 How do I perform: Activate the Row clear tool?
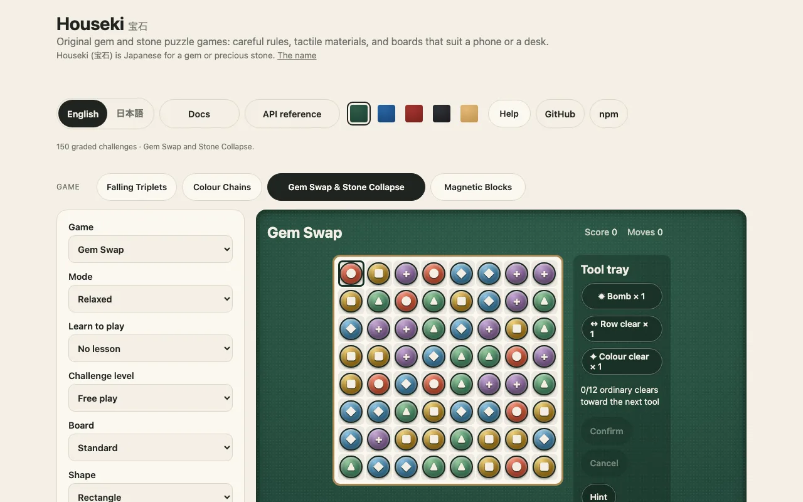click(622, 329)
